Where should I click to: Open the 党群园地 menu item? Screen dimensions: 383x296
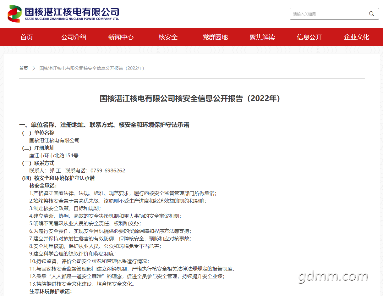(215, 37)
